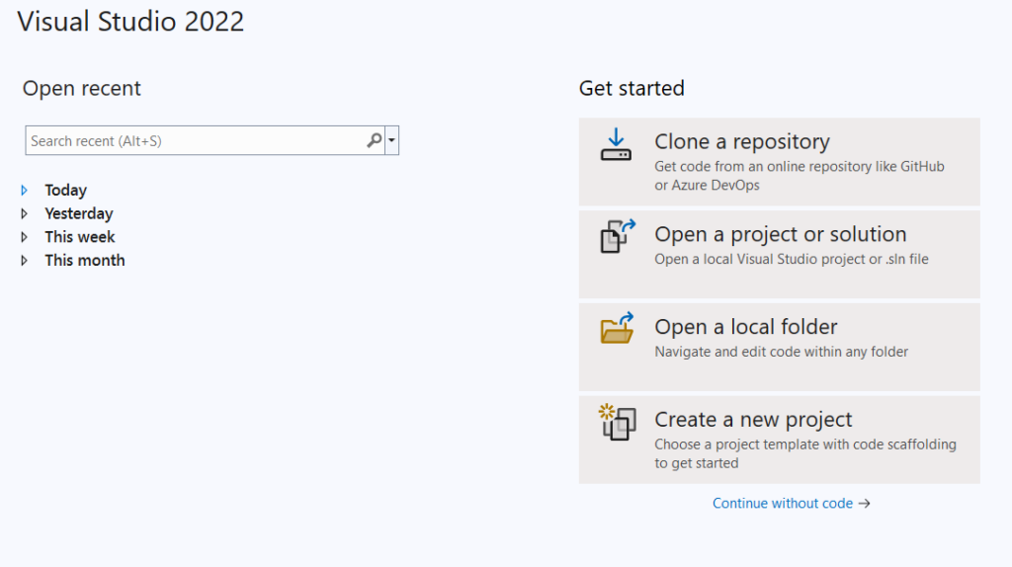
Task: Expand the This week group triangle
Action: point(25,237)
